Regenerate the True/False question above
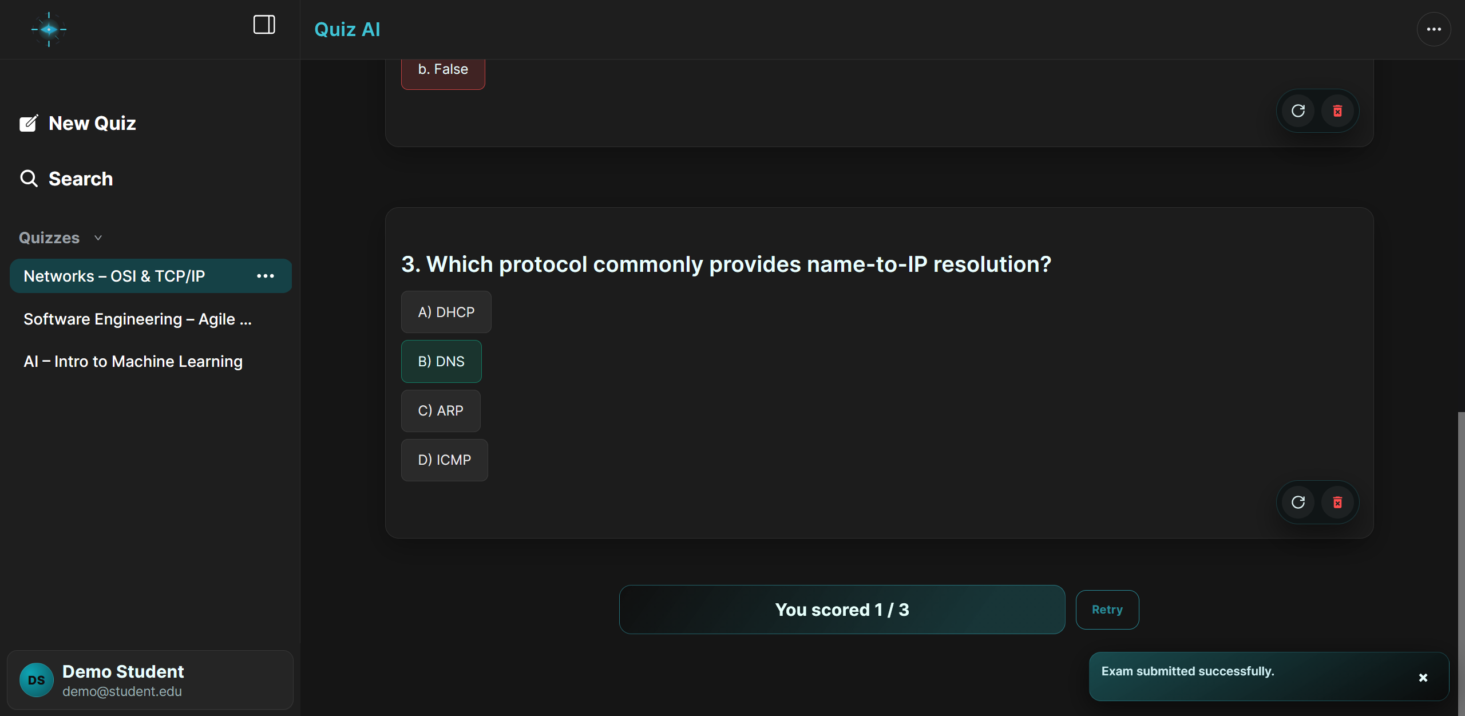The width and height of the screenshot is (1465, 716). point(1298,110)
